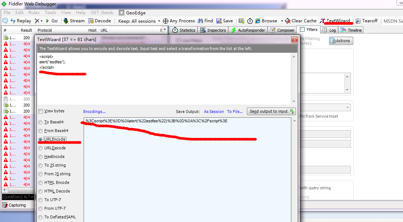This screenshot has height=222, width=403.
Task: Open the Edit menu
Action: point(19,12)
